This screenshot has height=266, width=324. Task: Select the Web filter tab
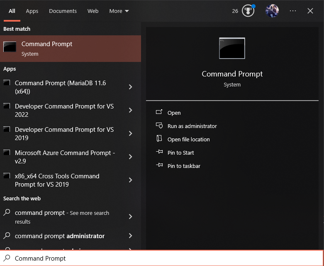(93, 11)
